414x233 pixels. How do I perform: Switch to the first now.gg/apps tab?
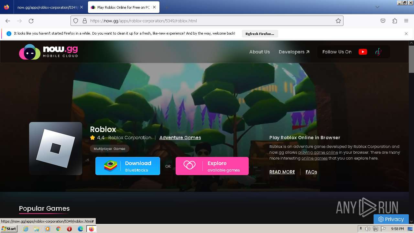(48, 7)
